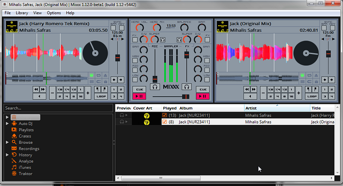Expand the Auto DJ tree item
The width and height of the screenshot is (343, 186).
click(7, 124)
